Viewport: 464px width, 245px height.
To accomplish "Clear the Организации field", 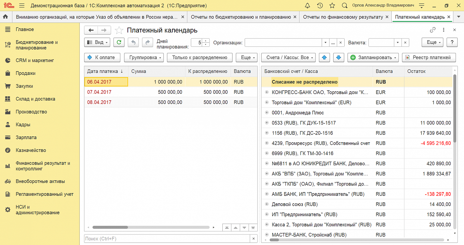I will [x=341, y=42].
